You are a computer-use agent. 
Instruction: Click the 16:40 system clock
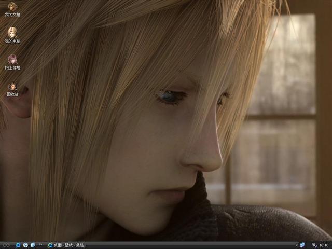(x=324, y=245)
